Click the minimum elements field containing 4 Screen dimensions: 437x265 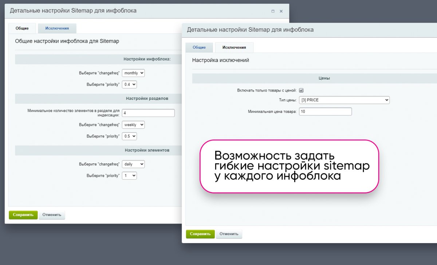point(148,113)
